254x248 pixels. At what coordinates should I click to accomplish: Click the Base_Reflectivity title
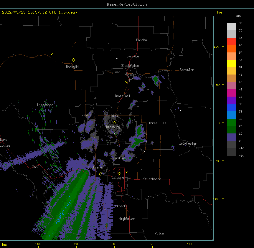pyautogui.click(x=127, y=4)
